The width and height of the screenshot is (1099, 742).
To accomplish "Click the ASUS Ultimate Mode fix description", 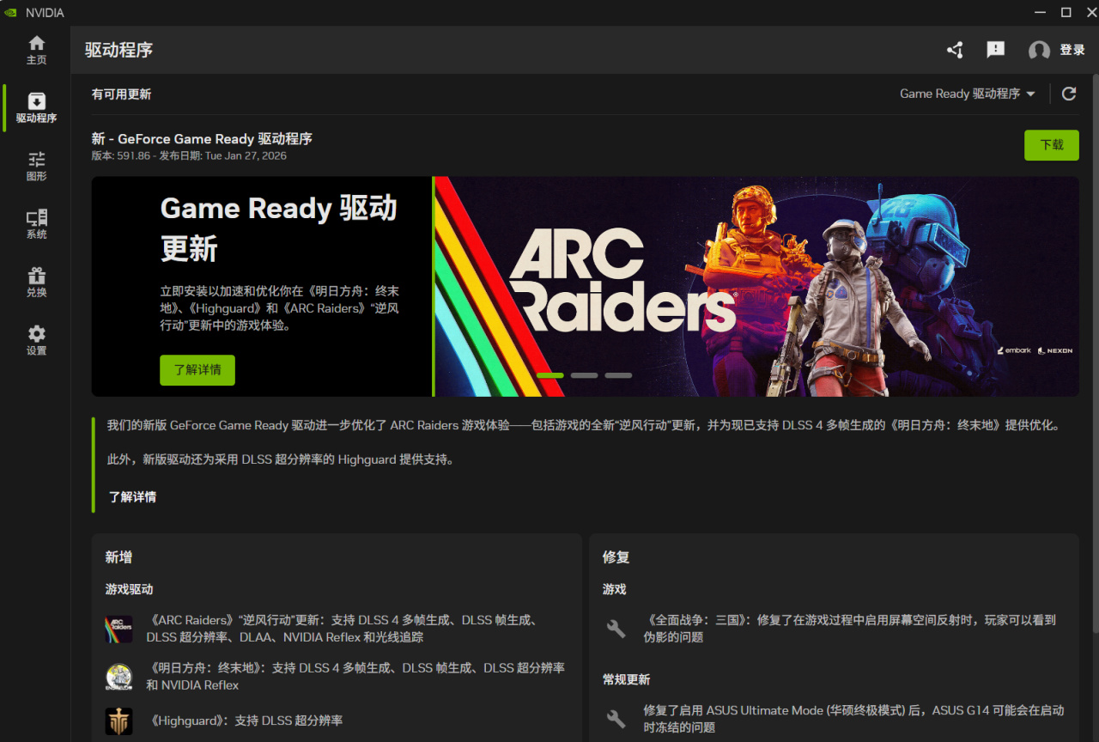I will click(x=854, y=719).
